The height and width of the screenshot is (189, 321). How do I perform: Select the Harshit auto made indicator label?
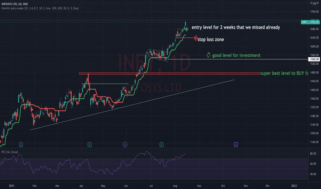pyautogui.click(x=40, y=8)
